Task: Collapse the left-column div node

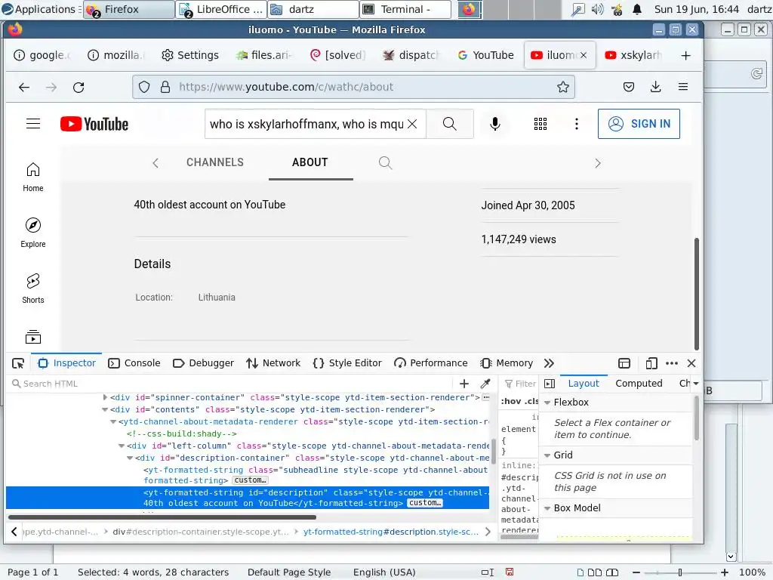Action: click(122, 446)
